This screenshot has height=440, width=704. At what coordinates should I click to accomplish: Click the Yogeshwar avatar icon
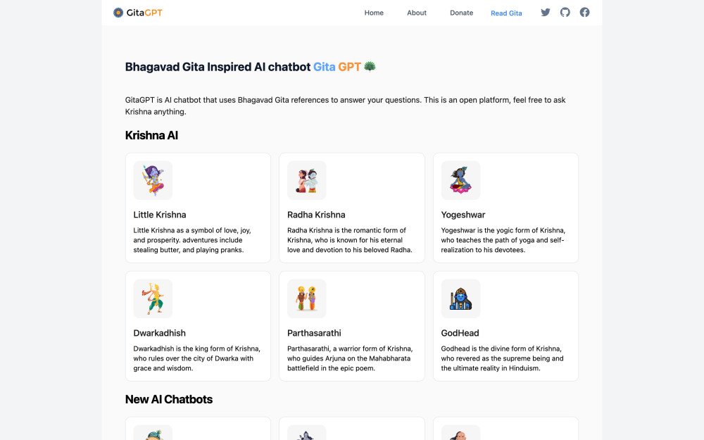point(460,180)
